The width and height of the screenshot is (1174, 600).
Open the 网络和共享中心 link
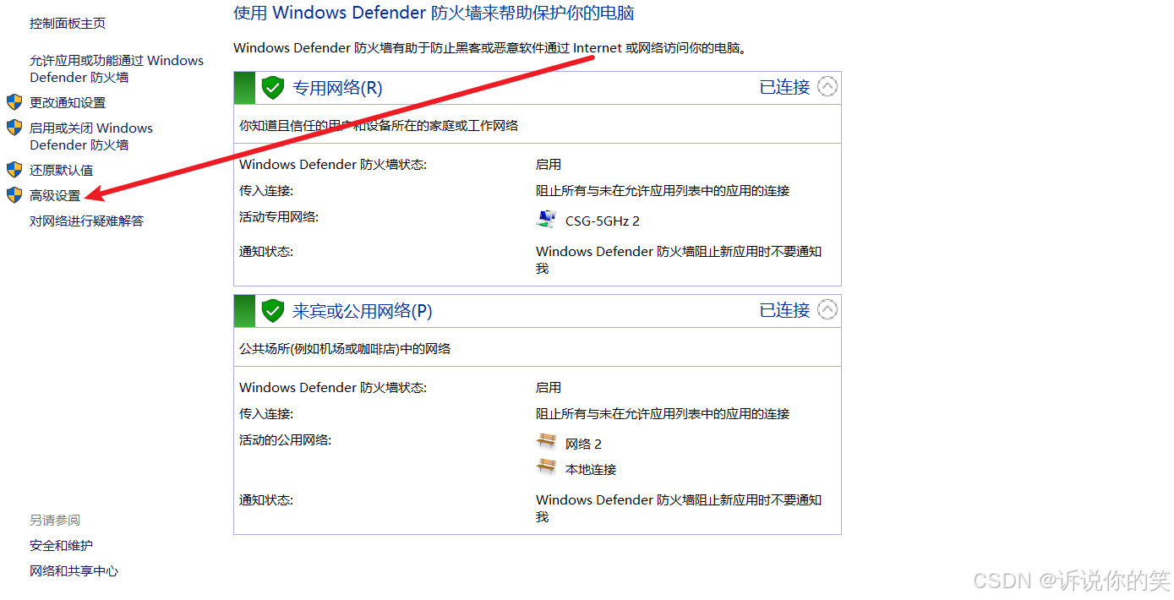click(74, 571)
